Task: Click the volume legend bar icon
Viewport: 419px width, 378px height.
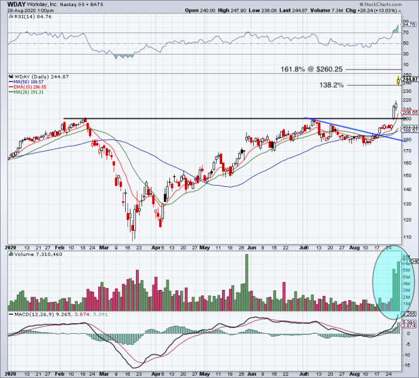Action: [x=11, y=254]
